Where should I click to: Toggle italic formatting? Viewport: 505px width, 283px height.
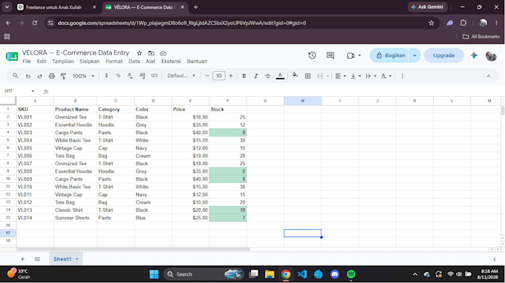coord(255,76)
